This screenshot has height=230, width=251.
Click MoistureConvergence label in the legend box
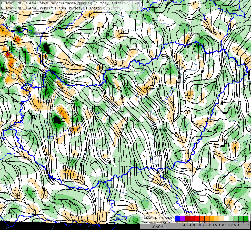pyautogui.click(x=157, y=222)
